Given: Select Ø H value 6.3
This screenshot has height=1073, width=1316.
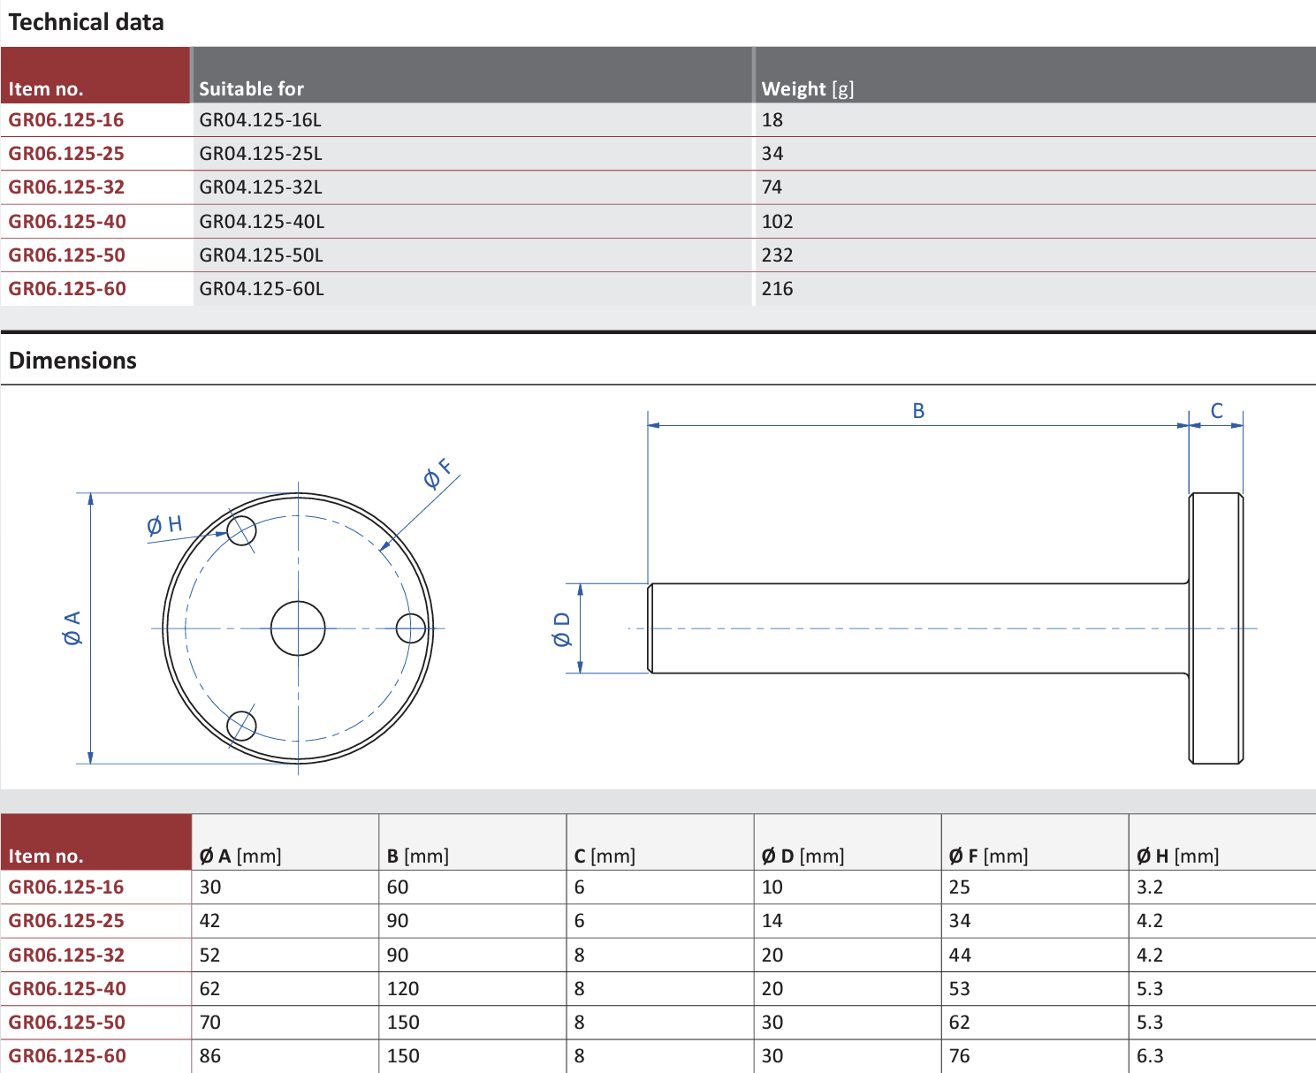Looking at the screenshot, I should 1150,1056.
